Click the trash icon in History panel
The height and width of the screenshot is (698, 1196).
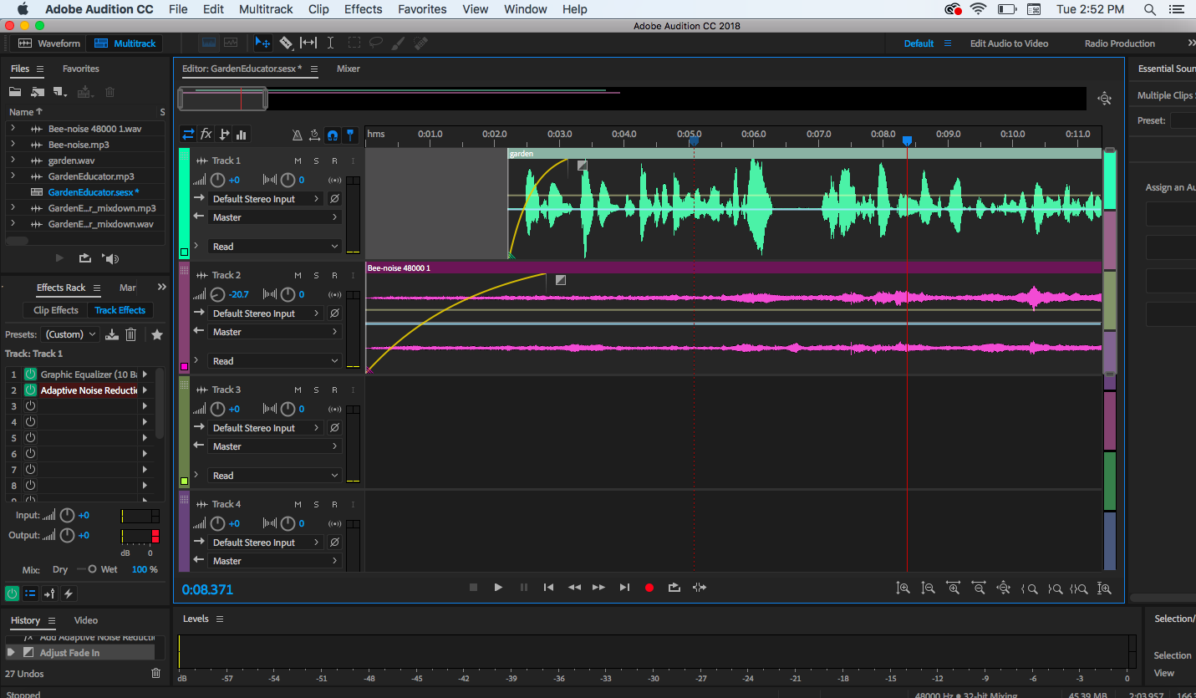coord(155,673)
